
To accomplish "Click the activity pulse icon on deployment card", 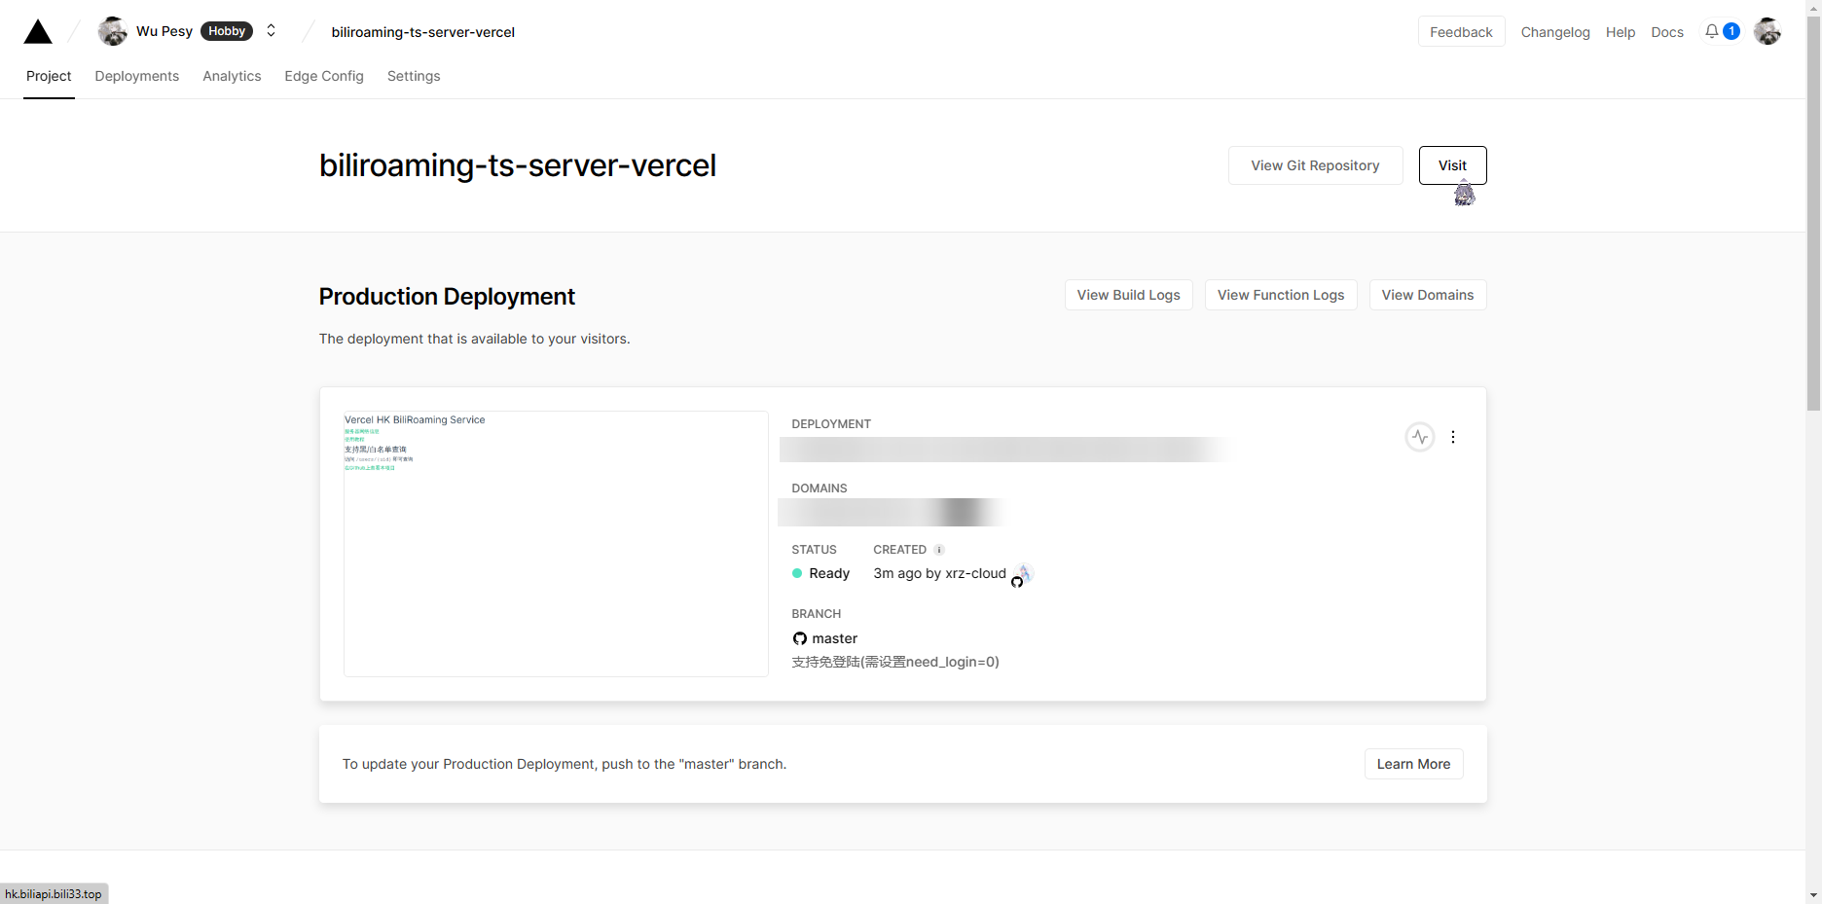I will (x=1419, y=437).
